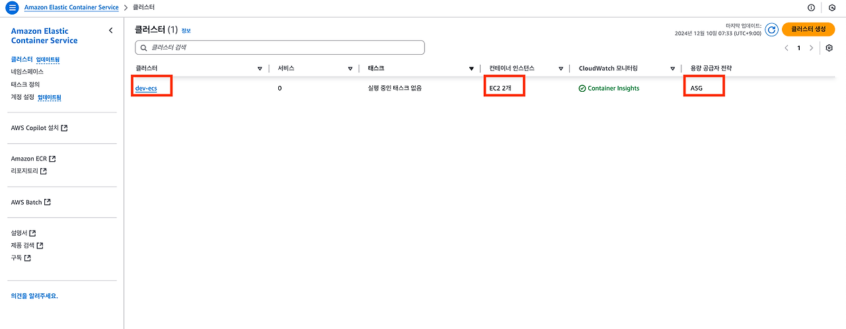Open 리포지토리 link in sidebar
Viewport: 846px width, 329px height.
coord(24,171)
